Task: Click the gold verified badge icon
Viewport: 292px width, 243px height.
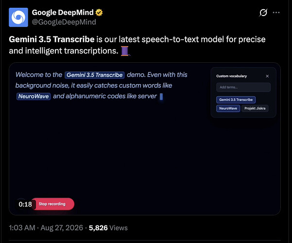Action: (99, 13)
